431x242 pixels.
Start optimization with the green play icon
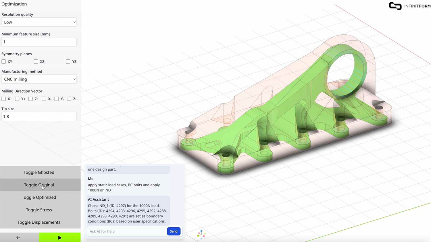point(60,237)
